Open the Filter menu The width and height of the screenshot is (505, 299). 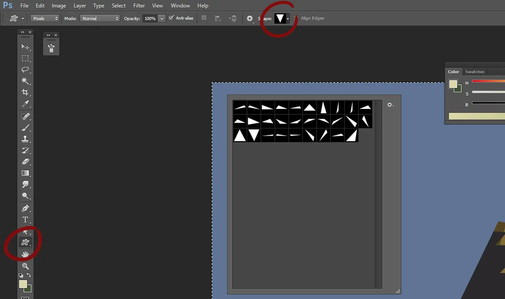click(x=139, y=6)
